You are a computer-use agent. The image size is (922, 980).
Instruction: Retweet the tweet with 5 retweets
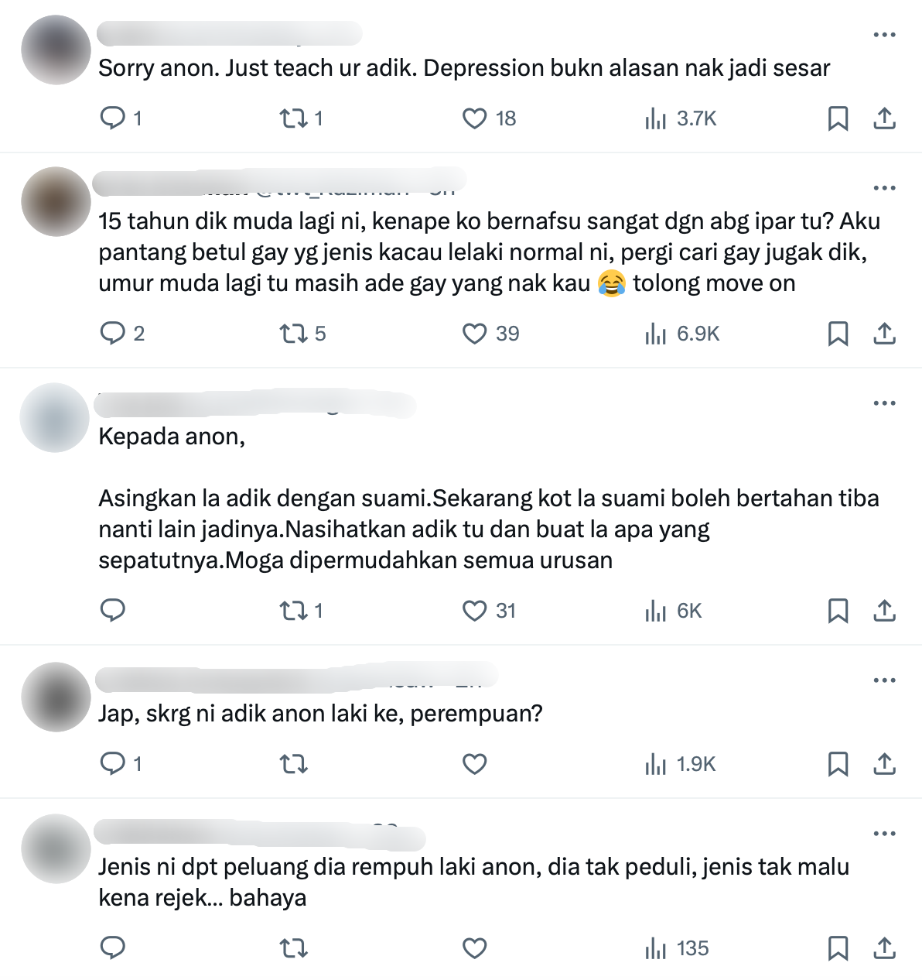coord(293,334)
